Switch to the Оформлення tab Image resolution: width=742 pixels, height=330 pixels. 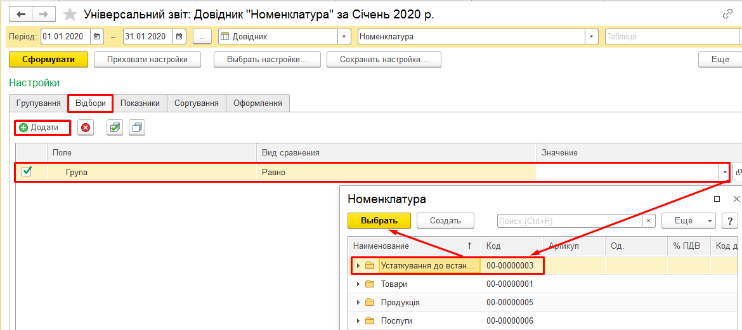coord(258,103)
